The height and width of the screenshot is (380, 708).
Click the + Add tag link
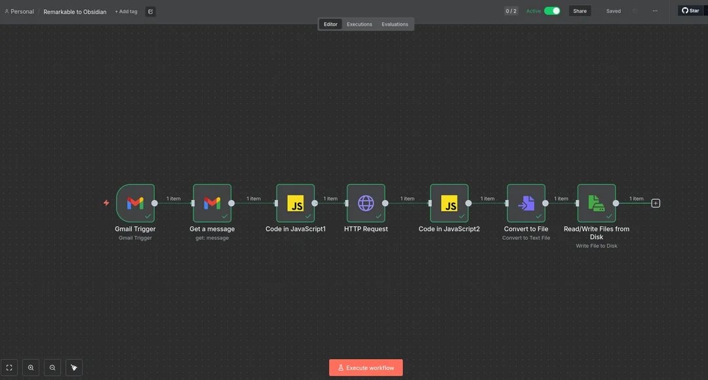coord(126,12)
